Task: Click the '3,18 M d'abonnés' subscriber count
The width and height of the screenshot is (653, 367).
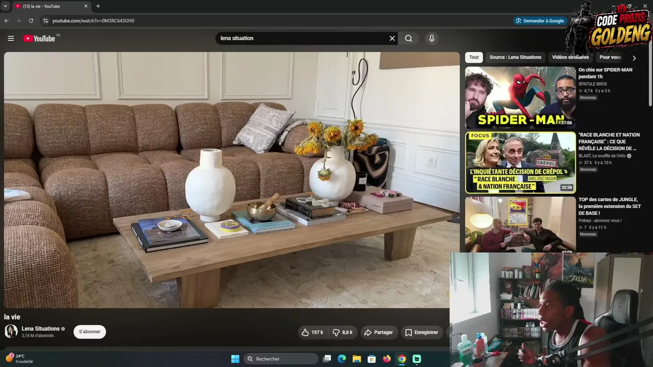Action: 38,336
